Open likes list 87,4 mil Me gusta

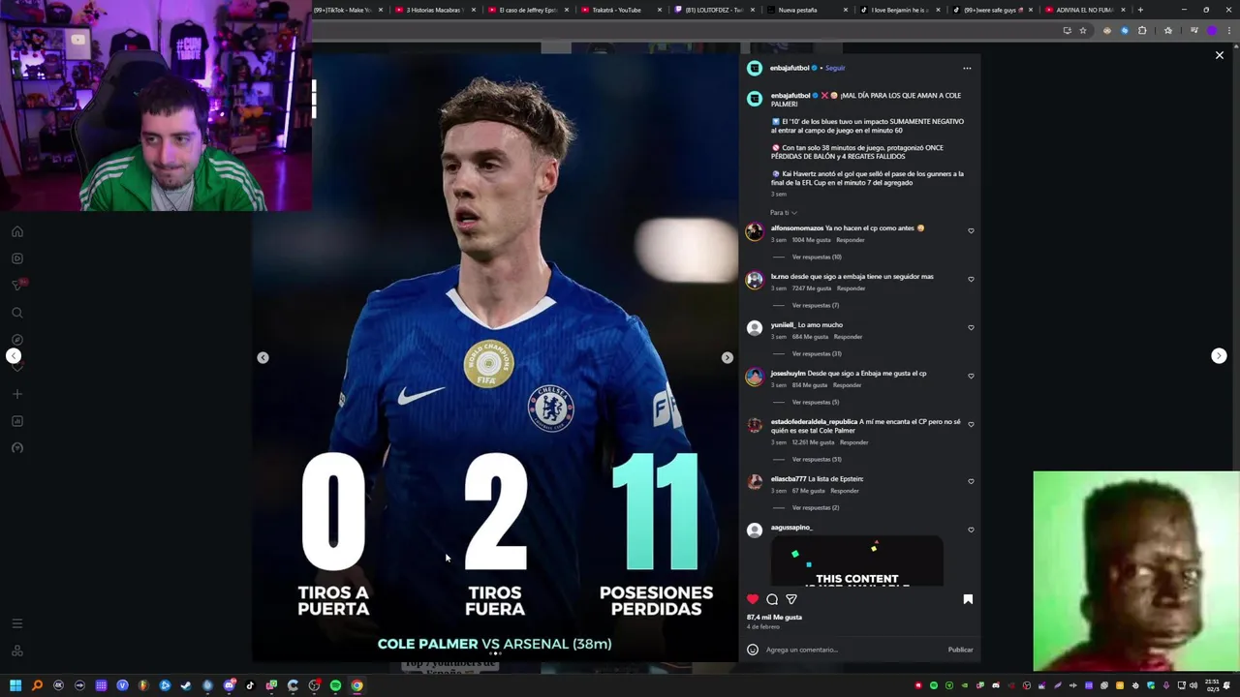point(774,617)
